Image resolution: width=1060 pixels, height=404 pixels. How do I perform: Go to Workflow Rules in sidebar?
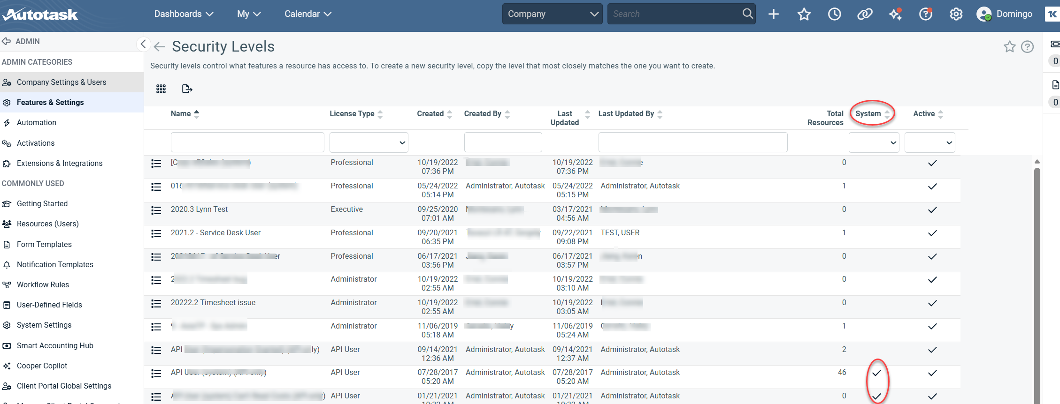(x=43, y=284)
